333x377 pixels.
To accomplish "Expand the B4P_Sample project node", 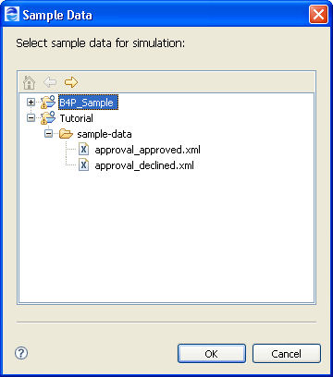I will point(31,103).
